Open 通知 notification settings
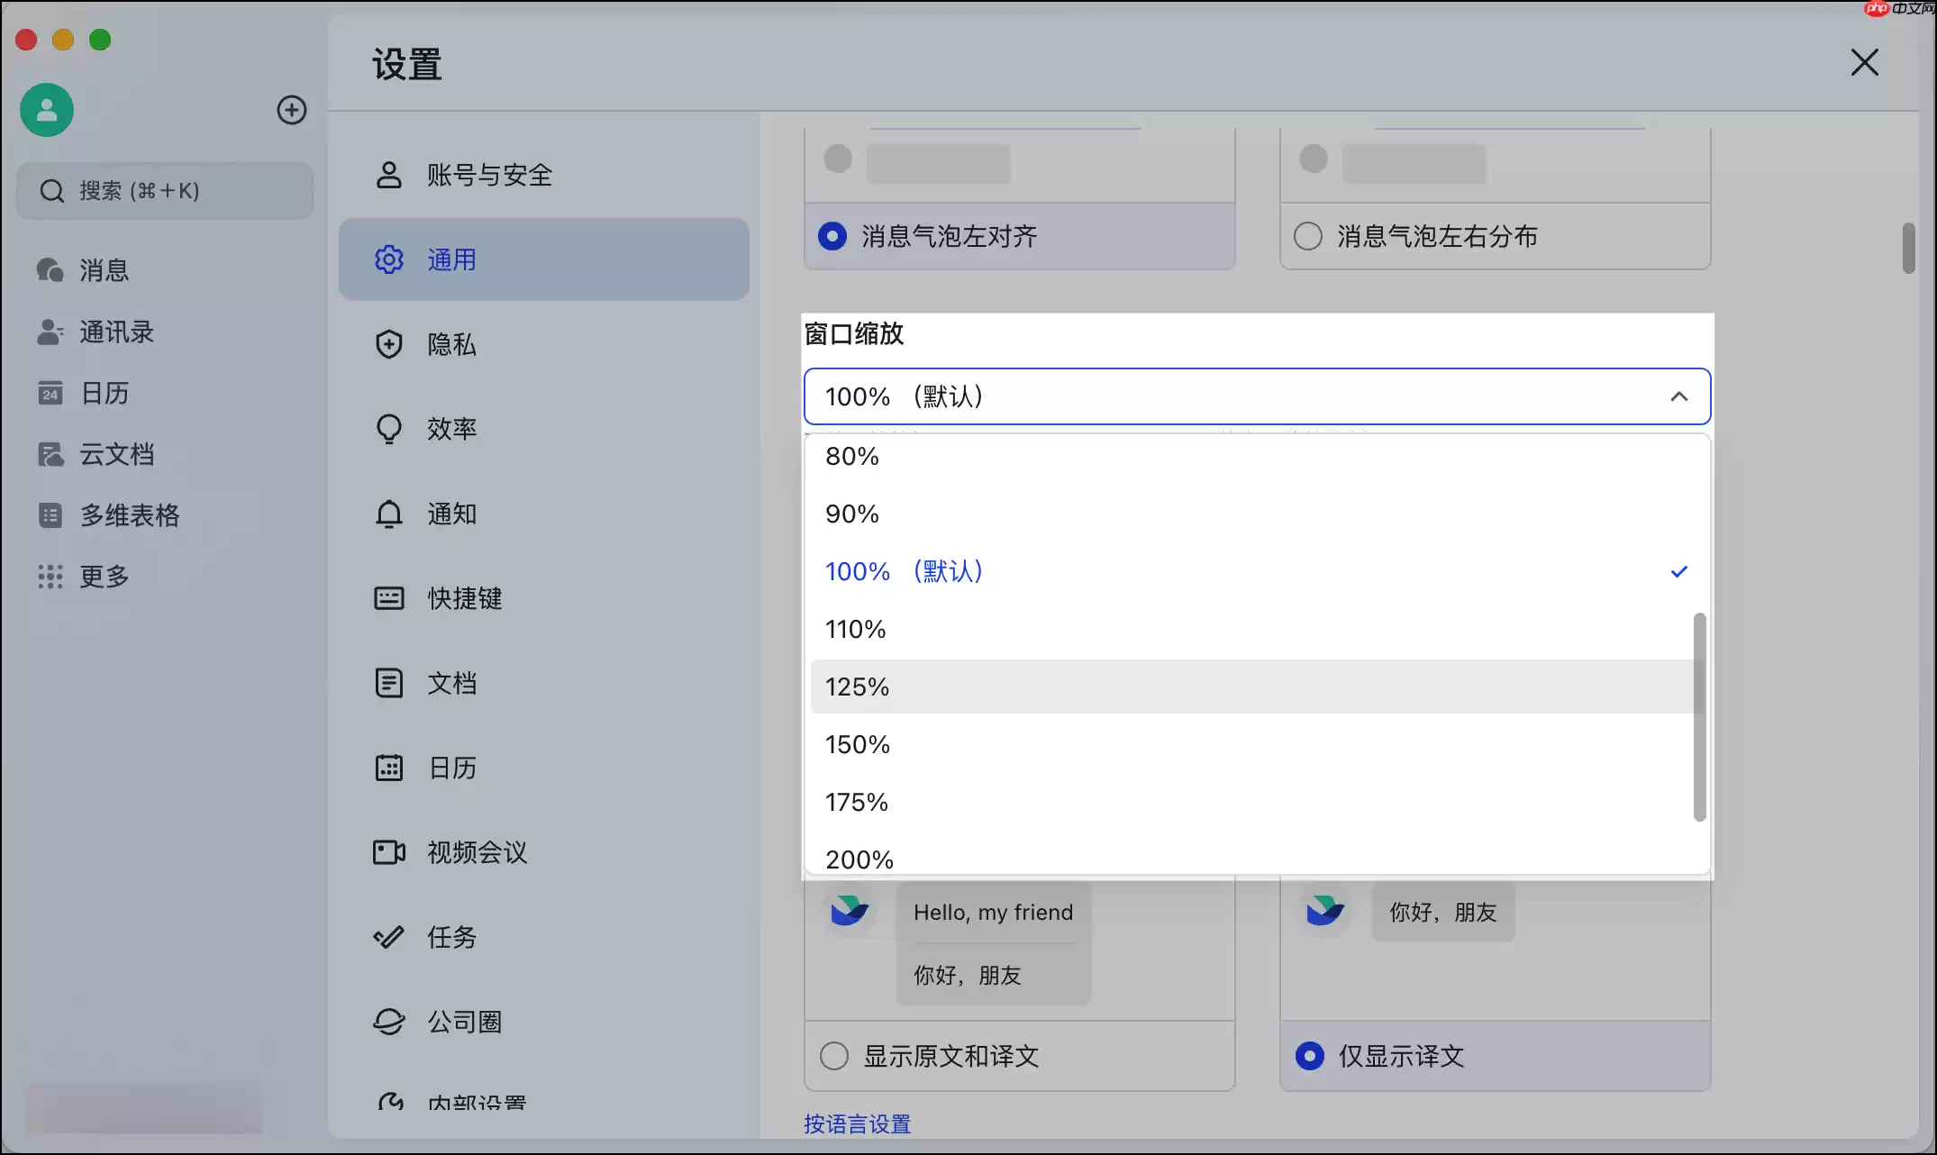 pos(451,514)
